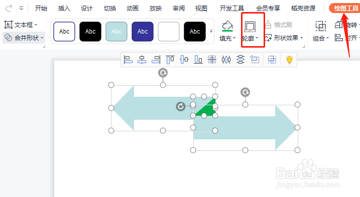Click the 对齐 align button
The image size is (360, 197).
(347, 38)
